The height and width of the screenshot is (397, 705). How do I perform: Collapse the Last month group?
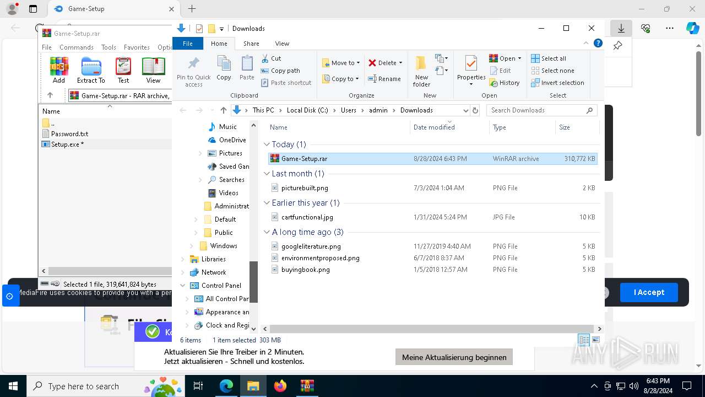pyautogui.click(x=267, y=174)
